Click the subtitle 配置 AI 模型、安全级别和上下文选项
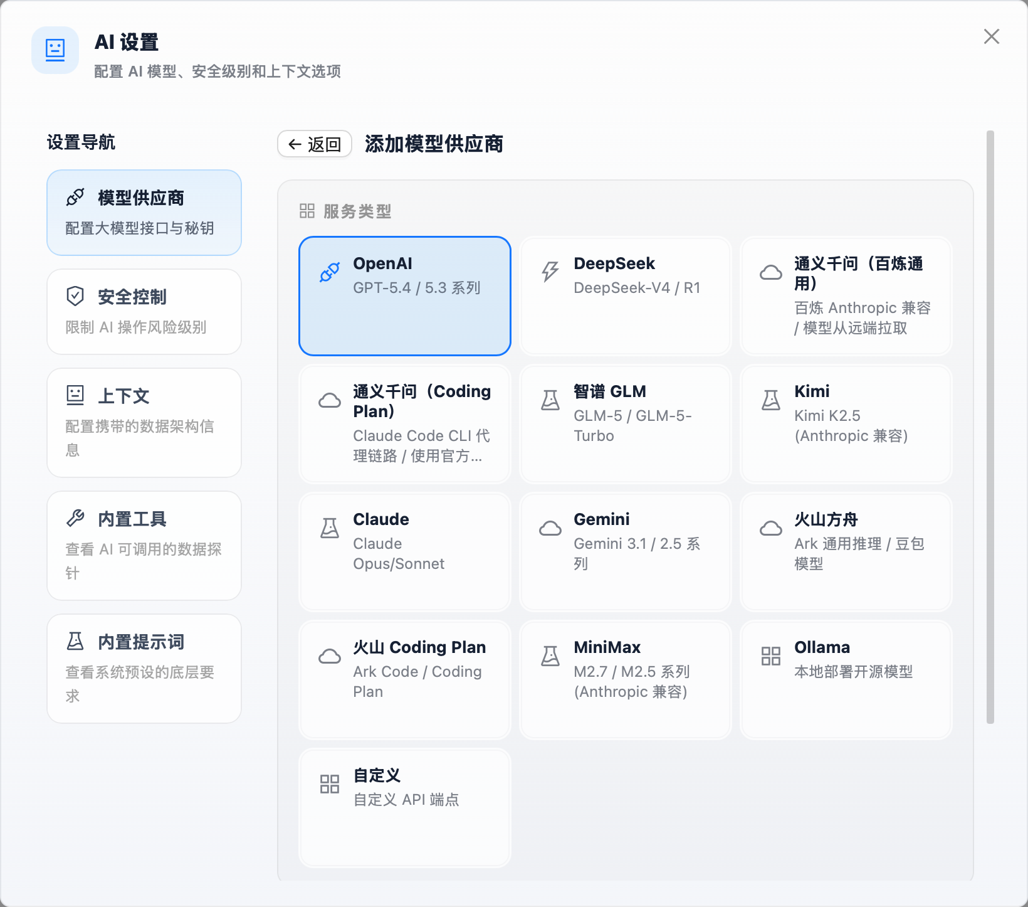Image resolution: width=1028 pixels, height=907 pixels. coord(218,72)
